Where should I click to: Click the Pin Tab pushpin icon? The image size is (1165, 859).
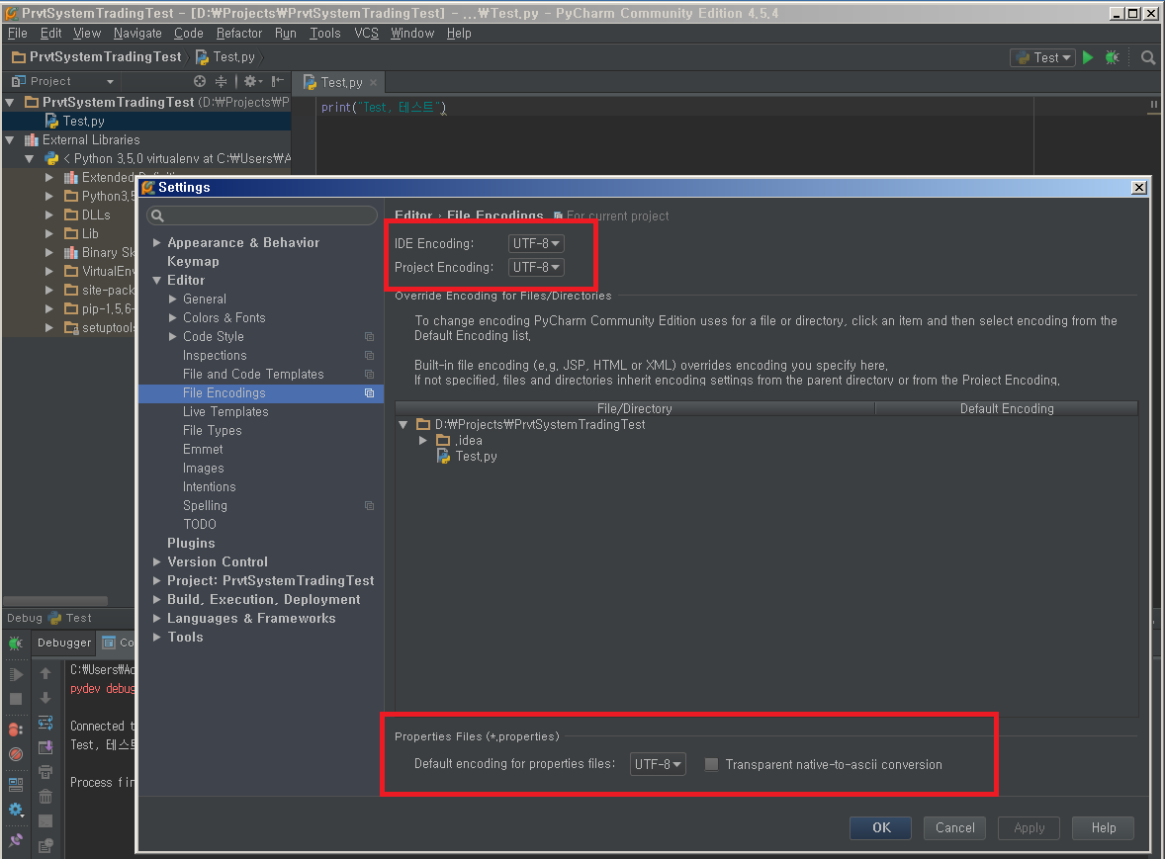coord(16,840)
